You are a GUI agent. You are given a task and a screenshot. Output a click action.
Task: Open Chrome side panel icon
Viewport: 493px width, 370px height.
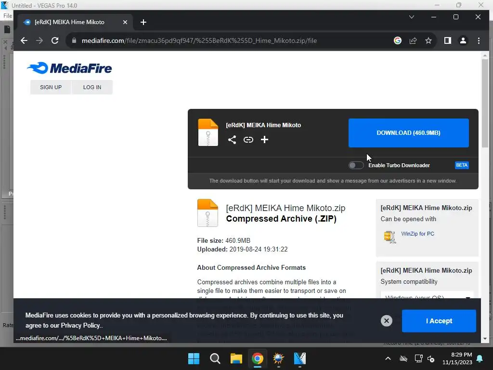coord(447,40)
